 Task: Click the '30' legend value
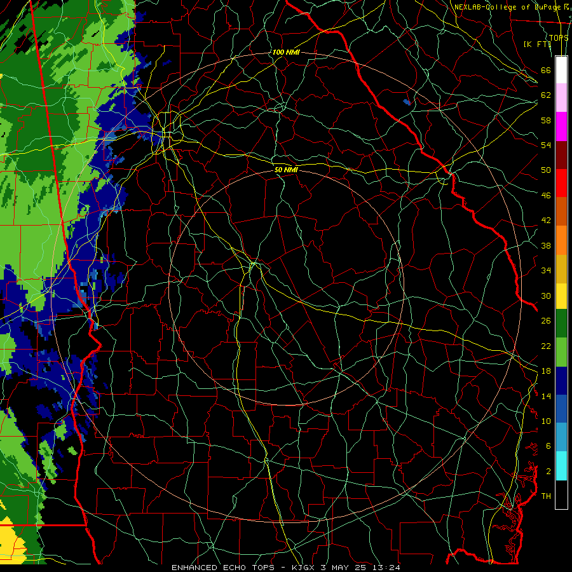[x=546, y=296]
